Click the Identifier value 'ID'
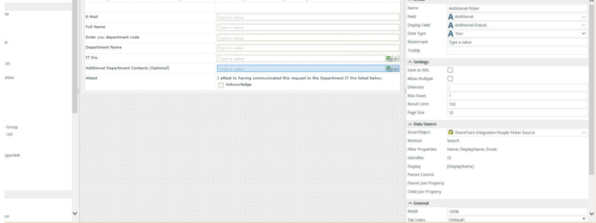Image resolution: width=596 pixels, height=223 pixels. click(449, 158)
